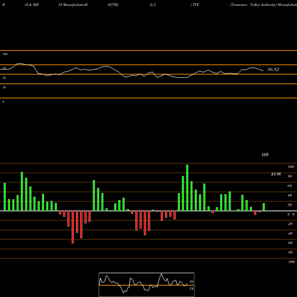Image resolution: width=297 pixels, height=297 pixels.
Task: Click the 80 label on MR axis
Action: click(290, 176)
